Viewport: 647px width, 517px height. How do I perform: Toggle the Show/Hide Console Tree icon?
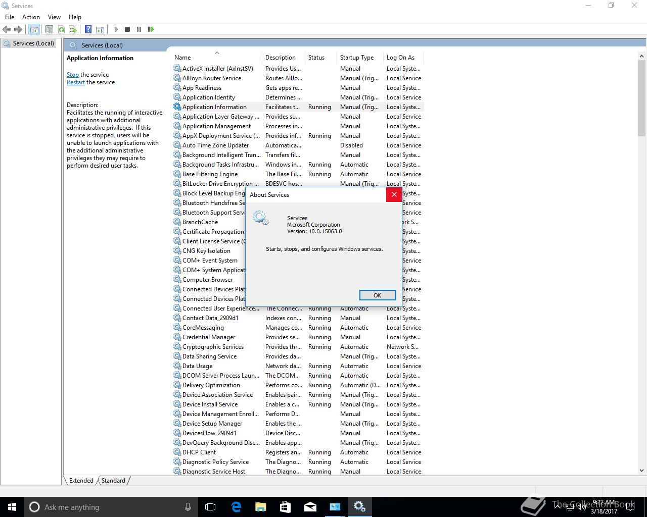click(x=34, y=29)
